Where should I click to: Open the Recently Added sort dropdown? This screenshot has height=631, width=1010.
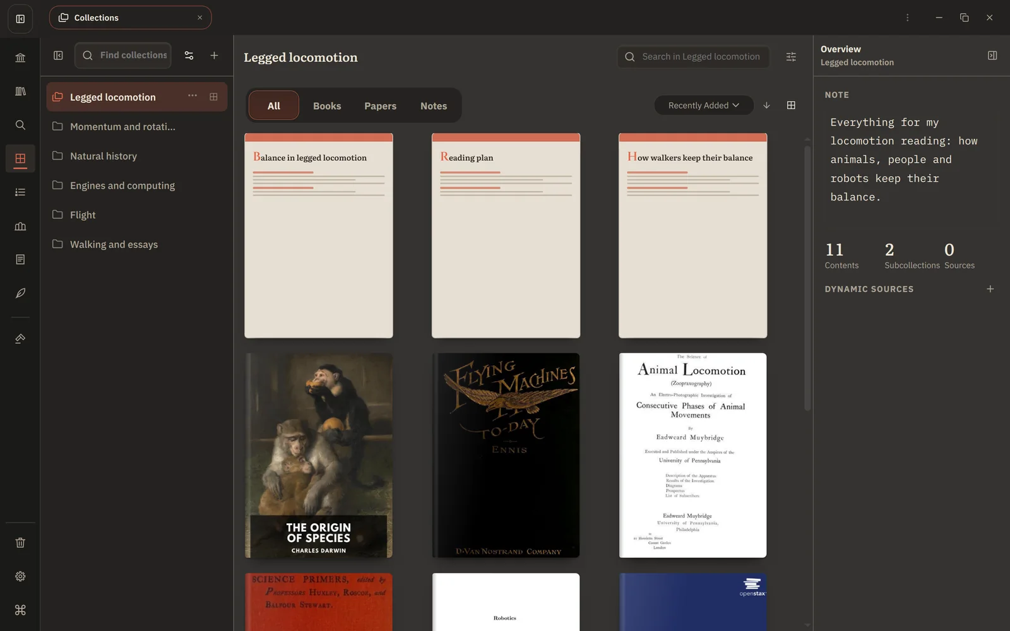click(704, 105)
